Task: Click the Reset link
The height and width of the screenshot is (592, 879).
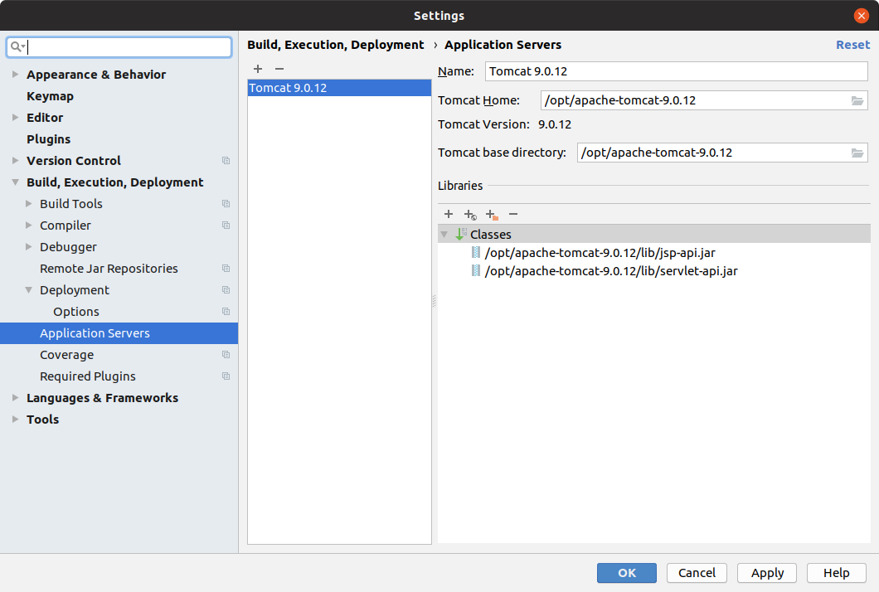Action: pyautogui.click(x=852, y=44)
